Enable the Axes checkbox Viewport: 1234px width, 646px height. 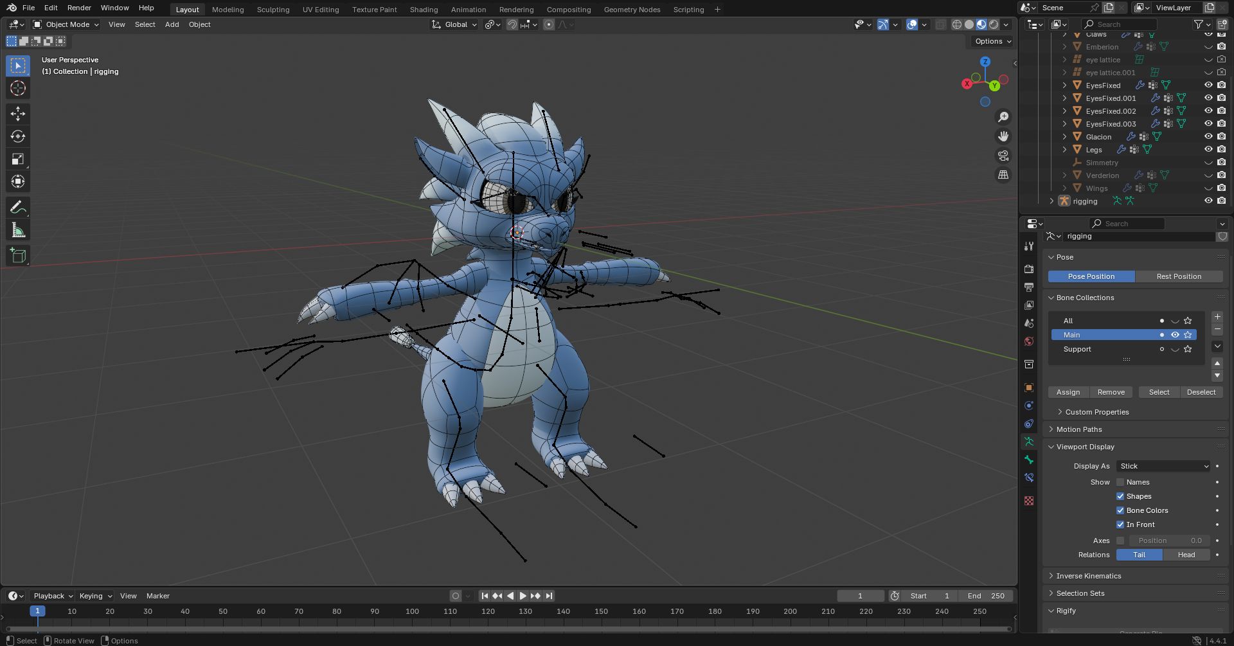(1120, 541)
